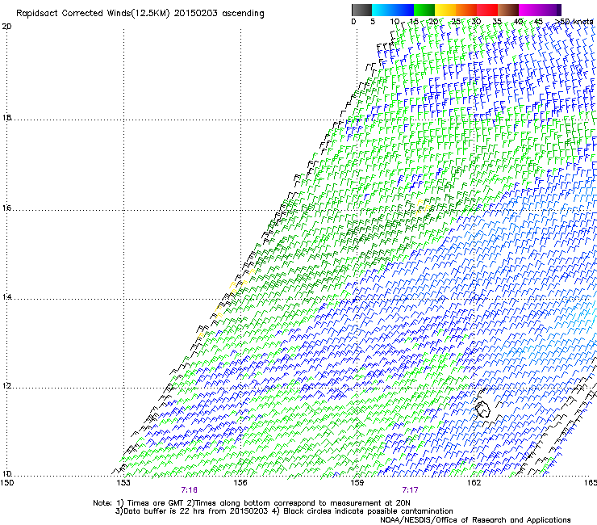Click the latitude label '16'

pyautogui.click(x=6, y=208)
